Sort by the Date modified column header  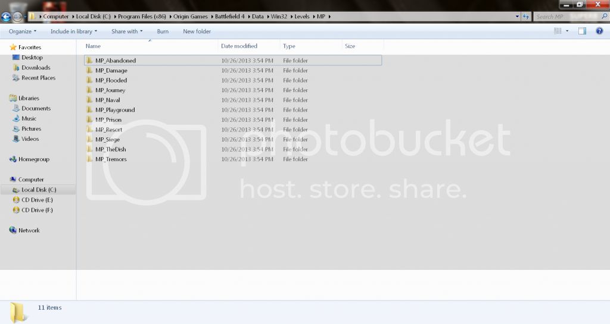239,46
